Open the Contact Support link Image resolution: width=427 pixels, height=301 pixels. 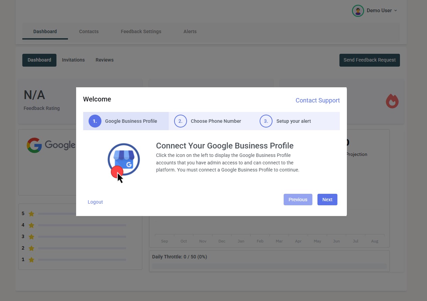tap(318, 100)
